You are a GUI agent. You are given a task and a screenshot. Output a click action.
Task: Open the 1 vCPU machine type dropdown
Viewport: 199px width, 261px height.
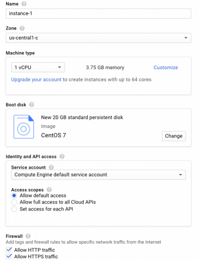(38, 67)
